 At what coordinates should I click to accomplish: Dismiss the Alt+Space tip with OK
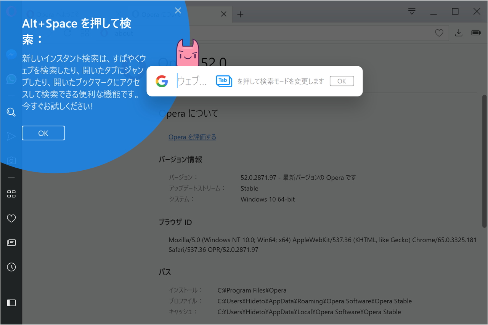(x=43, y=133)
